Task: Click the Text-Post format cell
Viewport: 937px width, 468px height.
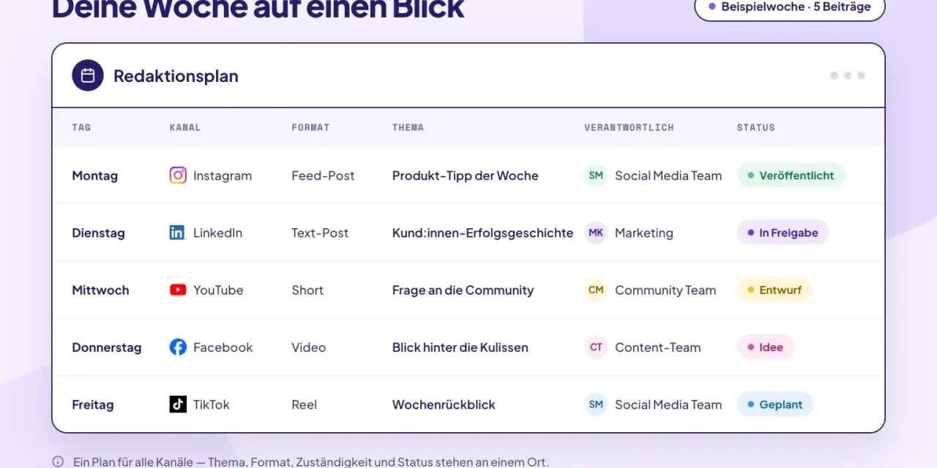Action: pyautogui.click(x=320, y=233)
